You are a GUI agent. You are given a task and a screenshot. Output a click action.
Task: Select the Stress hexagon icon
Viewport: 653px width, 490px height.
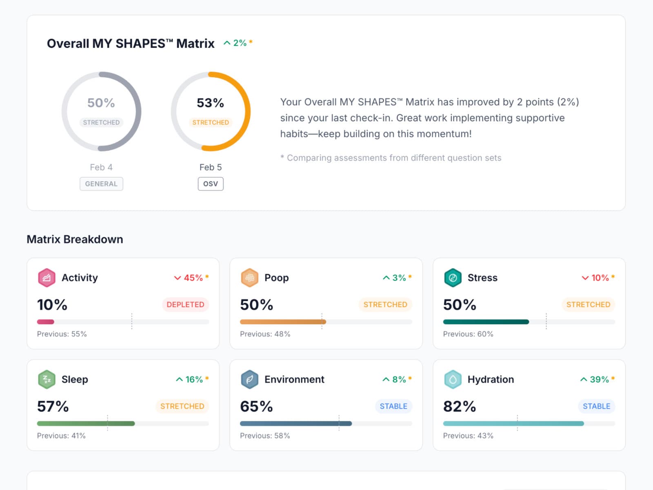coord(453,278)
